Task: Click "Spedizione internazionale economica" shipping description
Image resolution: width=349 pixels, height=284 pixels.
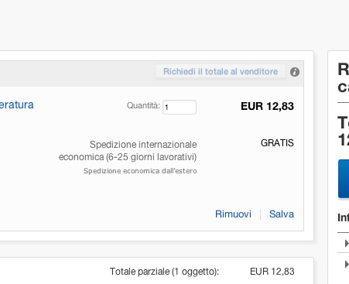Action: [128, 151]
